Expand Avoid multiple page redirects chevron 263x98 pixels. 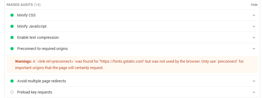pos(254,81)
